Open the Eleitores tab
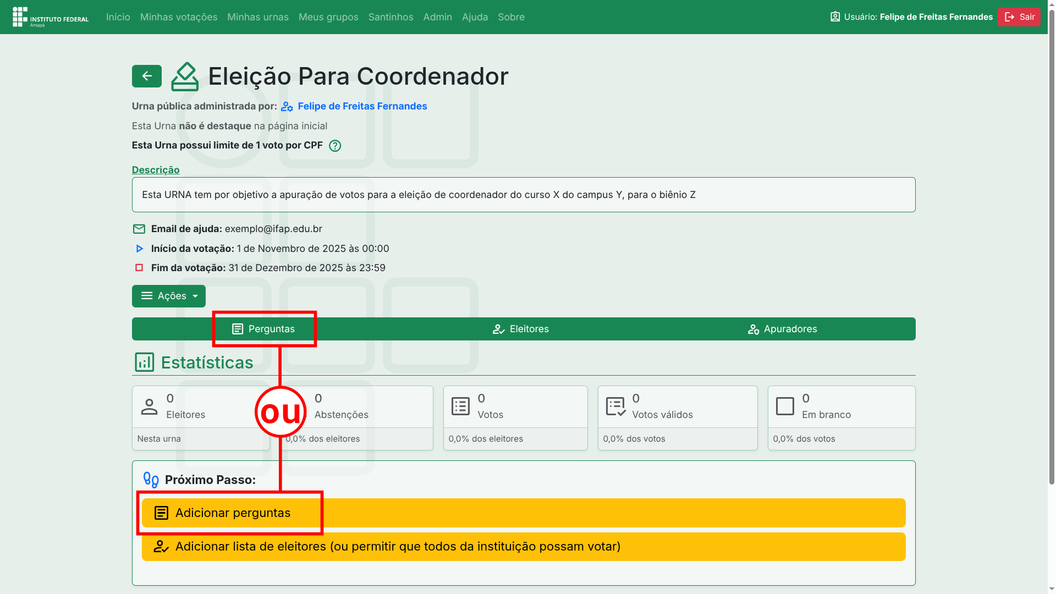This screenshot has height=594, width=1056. [x=520, y=329]
